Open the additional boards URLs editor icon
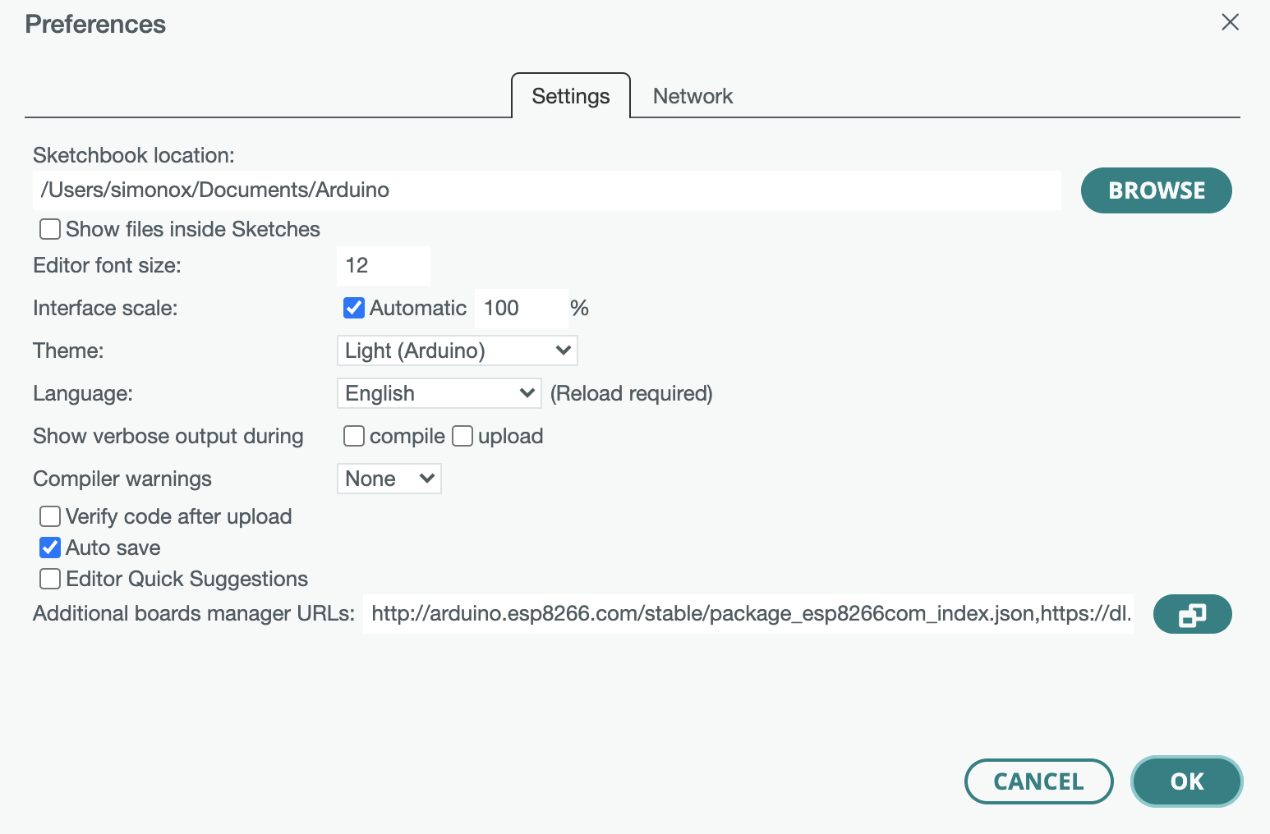This screenshot has width=1270, height=834. (x=1192, y=614)
